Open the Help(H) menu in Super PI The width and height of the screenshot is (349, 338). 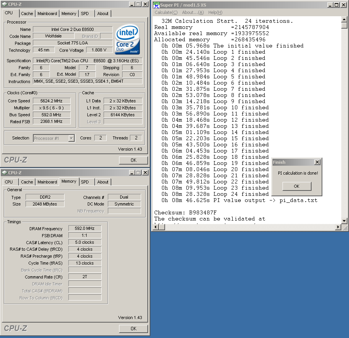pyautogui.click(x=215, y=12)
